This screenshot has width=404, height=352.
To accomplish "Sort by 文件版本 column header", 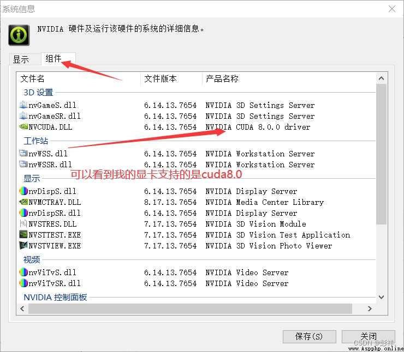I will pyautogui.click(x=171, y=78).
